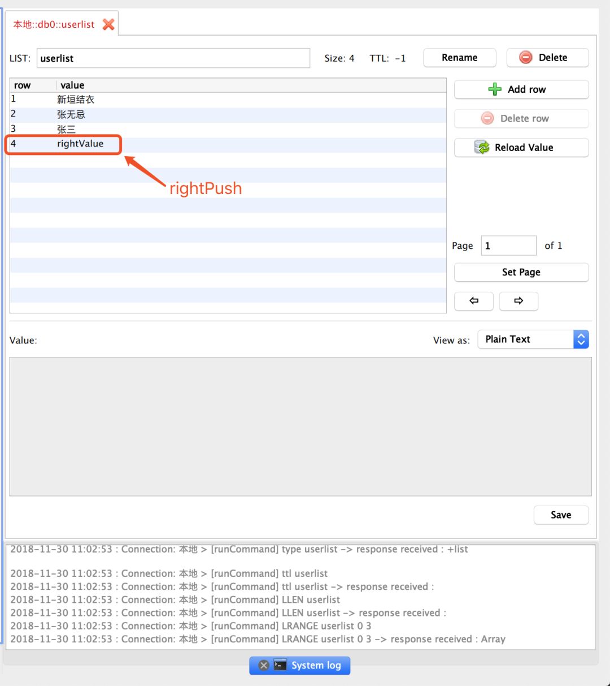Add a new row
The width and height of the screenshot is (610, 686).
coord(521,89)
